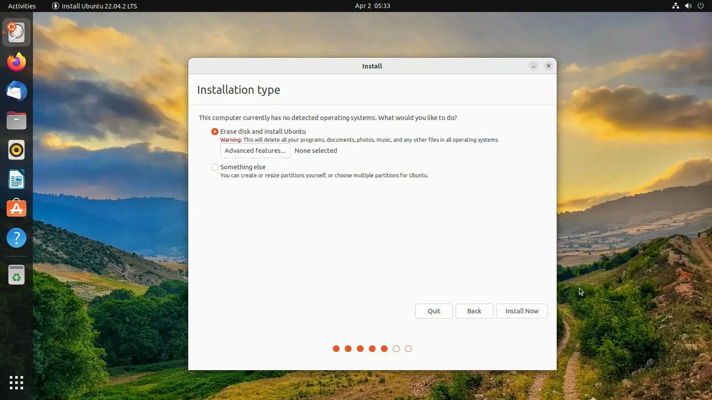Screen dimensions: 712x400
Task: Click Install Now
Action: click(522, 311)
